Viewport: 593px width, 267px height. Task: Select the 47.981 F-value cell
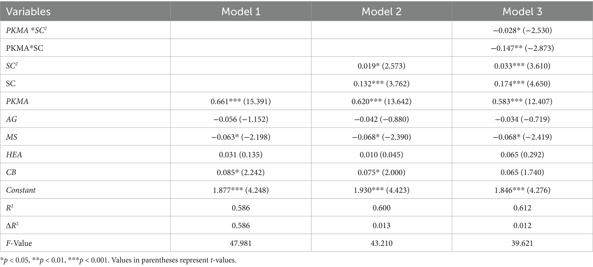[241, 243]
